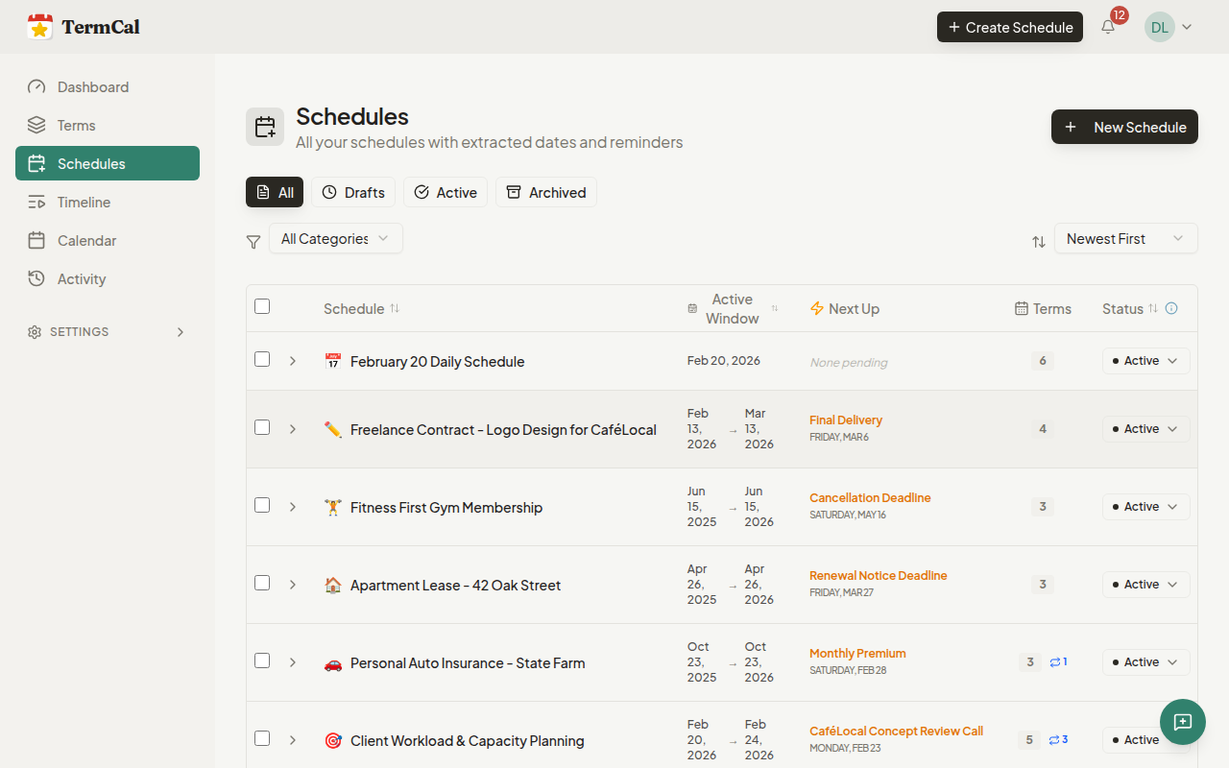Screen dimensions: 1229x768
Task: Open Timeline in the sidebar
Action: [x=84, y=202]
